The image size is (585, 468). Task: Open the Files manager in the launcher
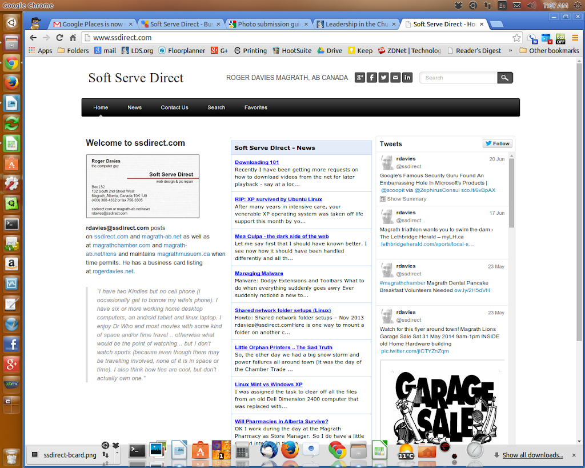pos(11,43)
